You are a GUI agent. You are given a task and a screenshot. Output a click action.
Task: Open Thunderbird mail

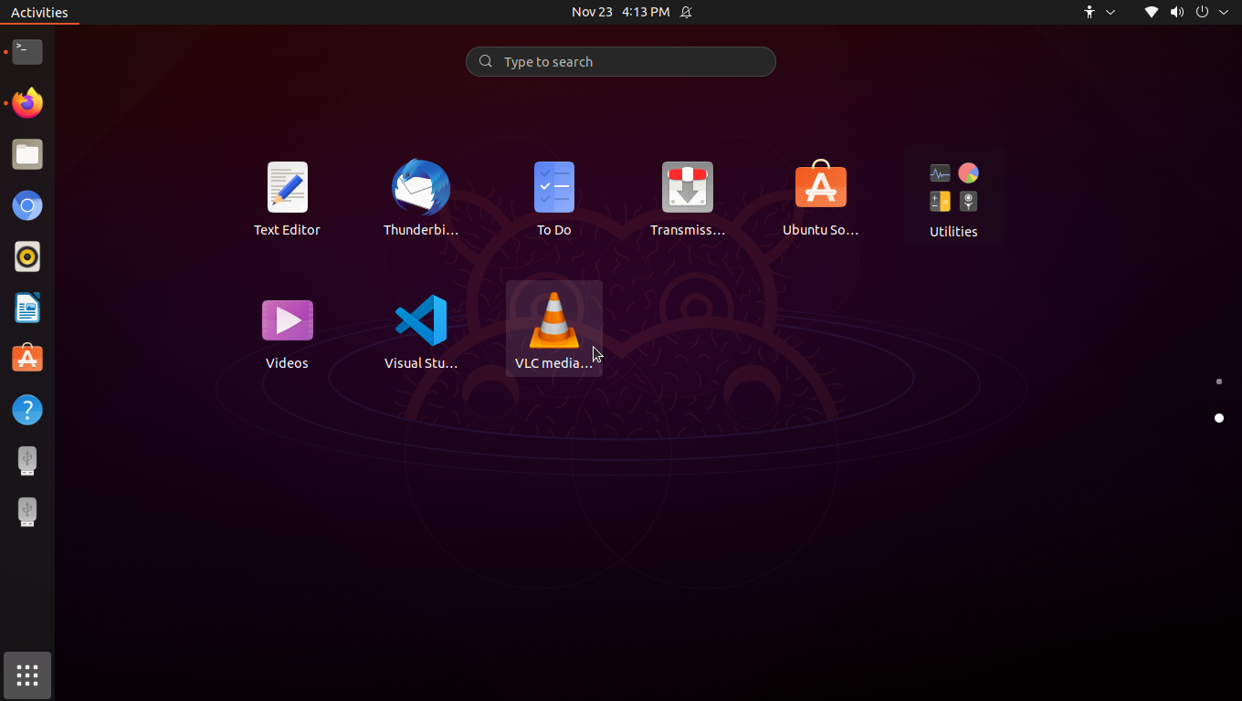[x=420, y=187]
